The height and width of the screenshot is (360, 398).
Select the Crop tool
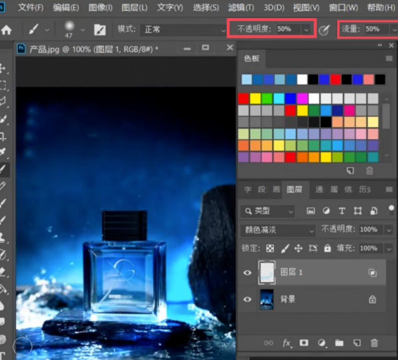point(3,137)
